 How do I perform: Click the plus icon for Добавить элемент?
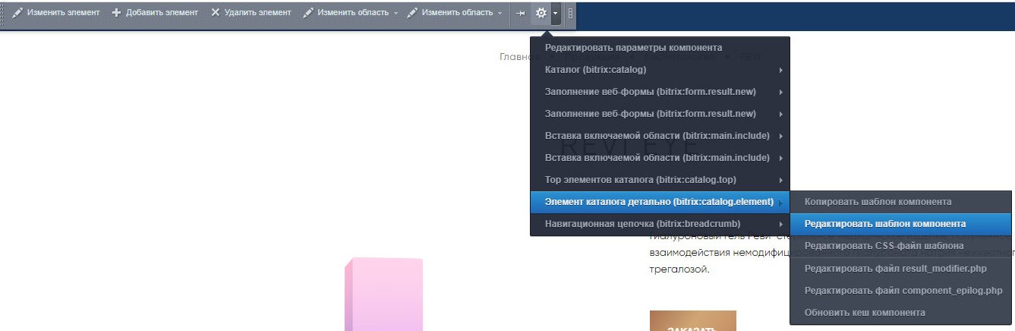[116, 13]
